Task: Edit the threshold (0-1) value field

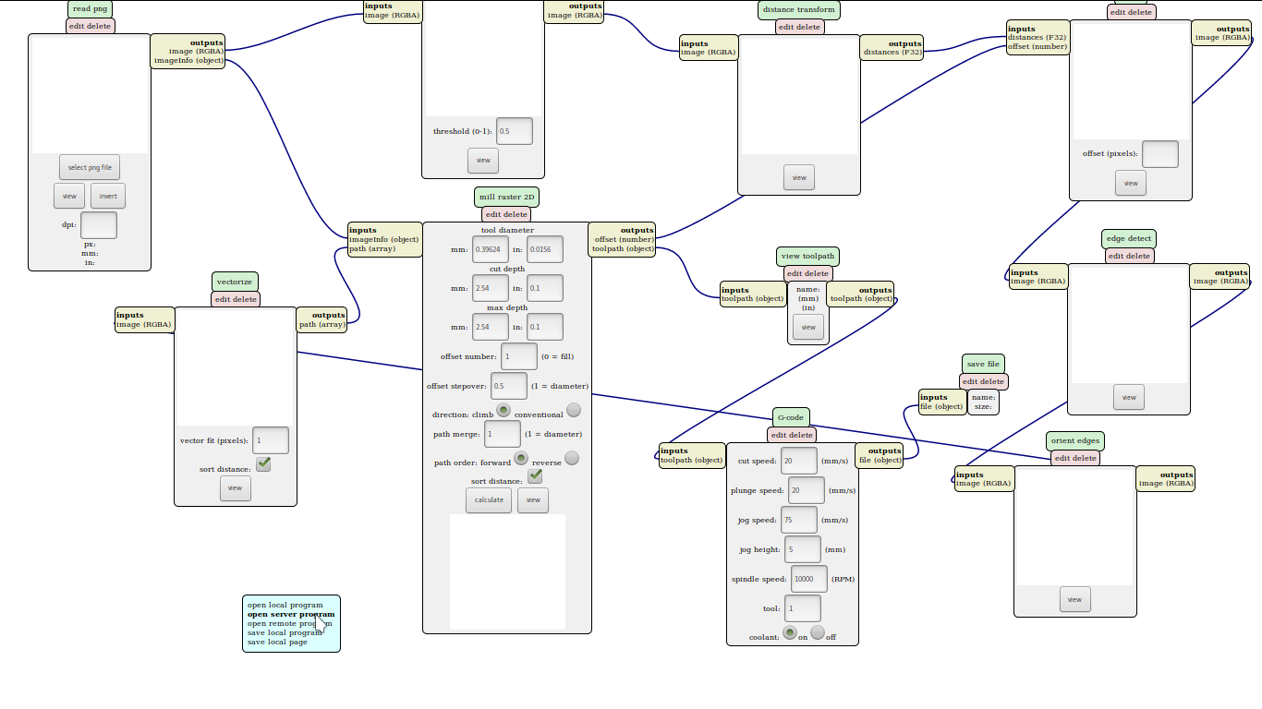Action: pos(515,131)
